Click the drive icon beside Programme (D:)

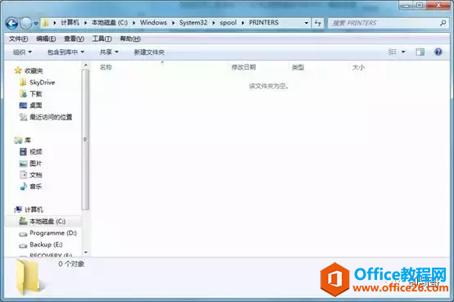click(23, 234)
